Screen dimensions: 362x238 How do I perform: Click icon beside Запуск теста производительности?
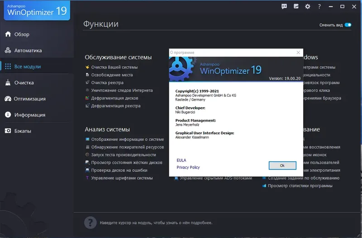[x=87, y=155]
